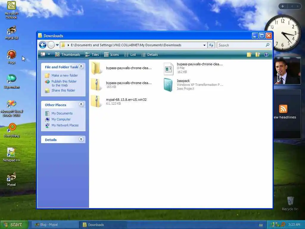
Task: Click the greyed Forward navigation button
Action: [51, 45]
